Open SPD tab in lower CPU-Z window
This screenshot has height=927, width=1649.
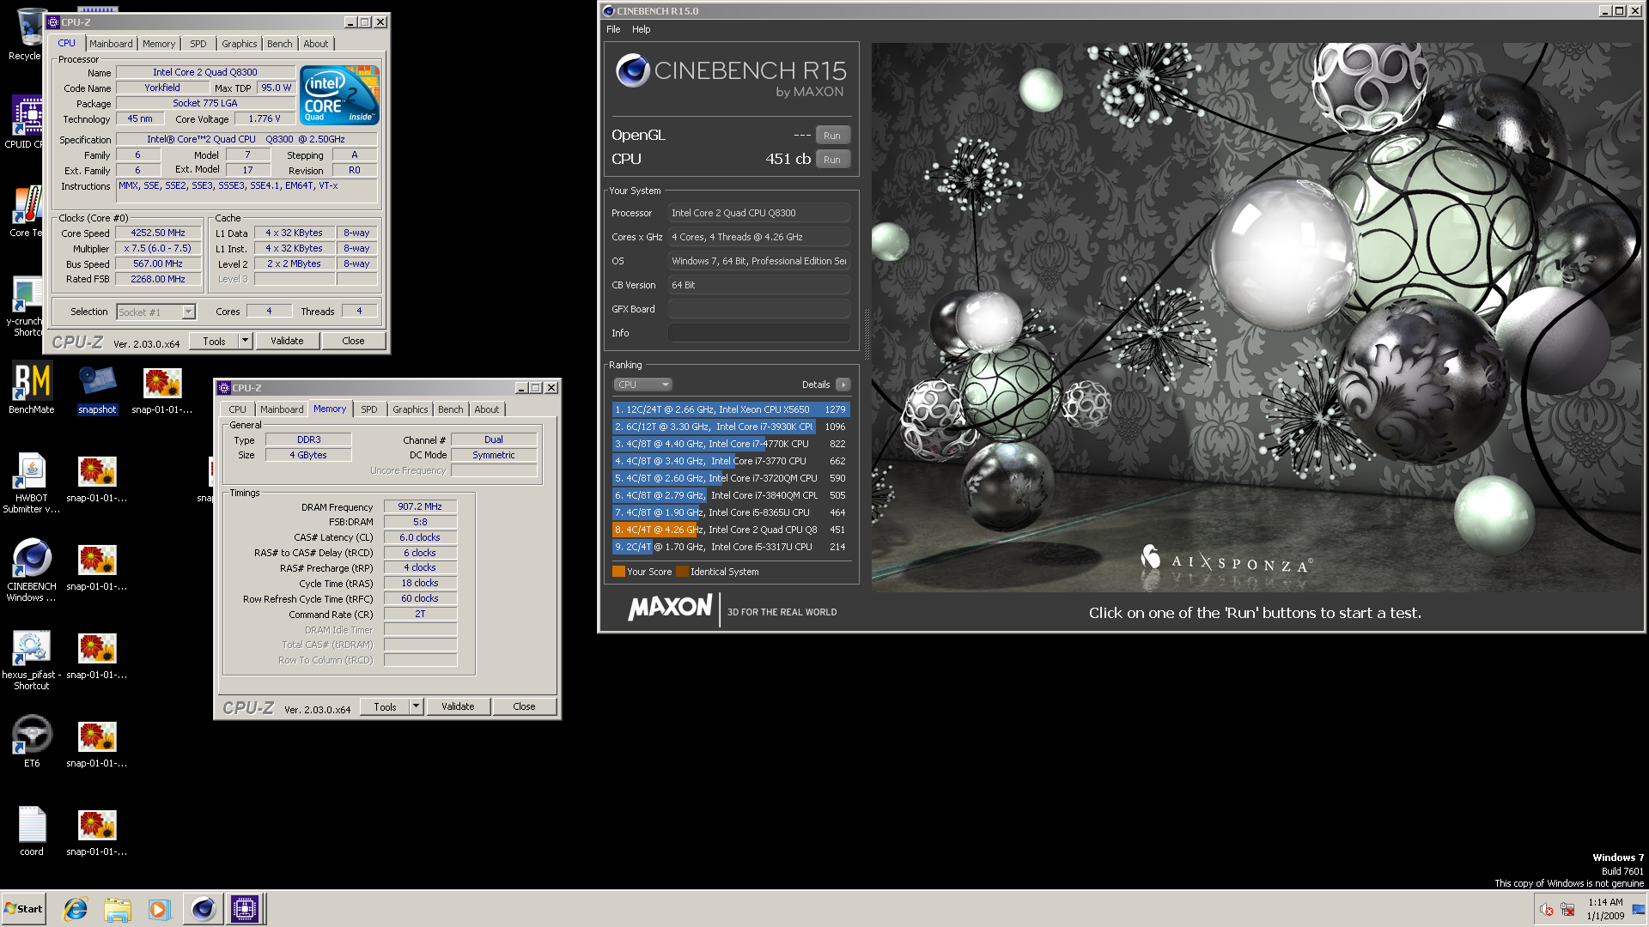coord(369,409)
